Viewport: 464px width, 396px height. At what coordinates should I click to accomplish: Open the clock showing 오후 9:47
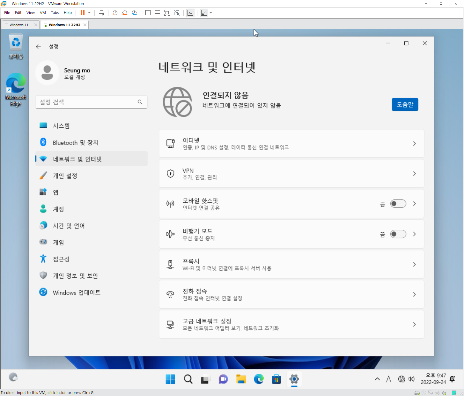(433, 379)
